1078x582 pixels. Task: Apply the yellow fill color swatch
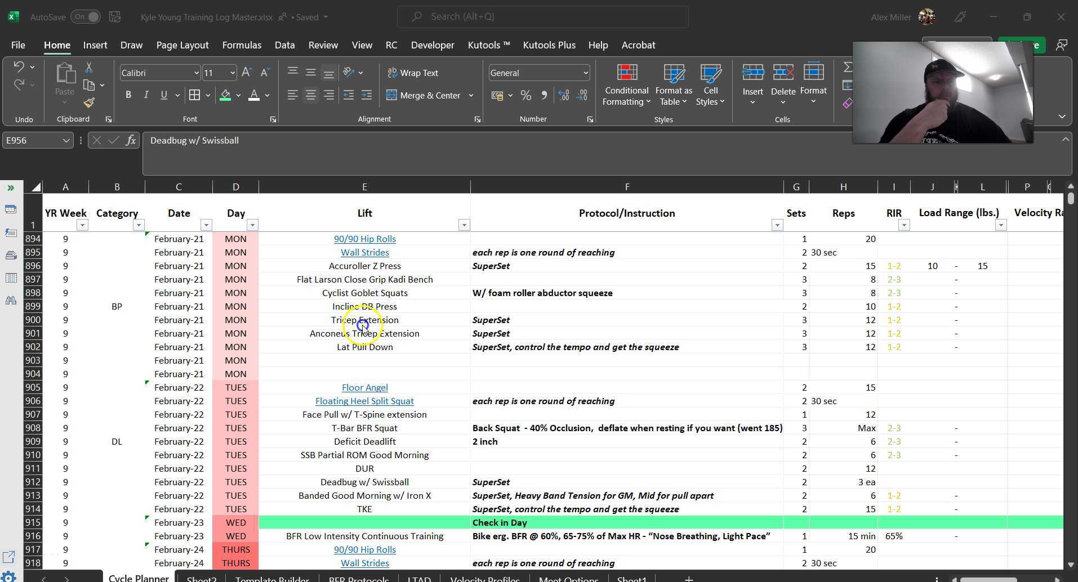[x=225, y=95]
